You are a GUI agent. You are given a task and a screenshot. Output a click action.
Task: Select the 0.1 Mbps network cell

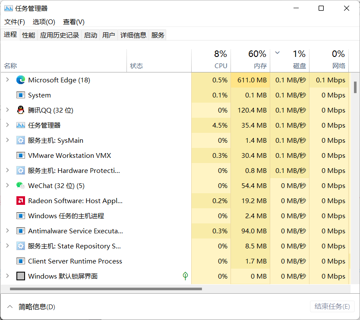pos(329,80)
